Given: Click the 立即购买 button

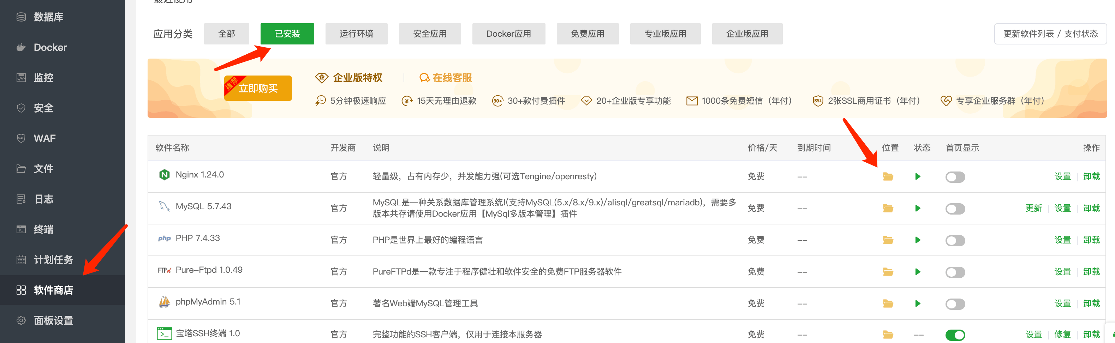Looking at the screenshot, I should [258, 88].
